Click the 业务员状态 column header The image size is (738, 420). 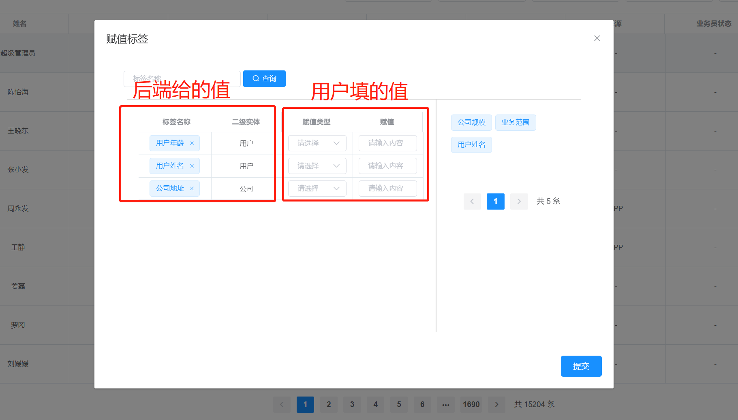click(714, 24)
